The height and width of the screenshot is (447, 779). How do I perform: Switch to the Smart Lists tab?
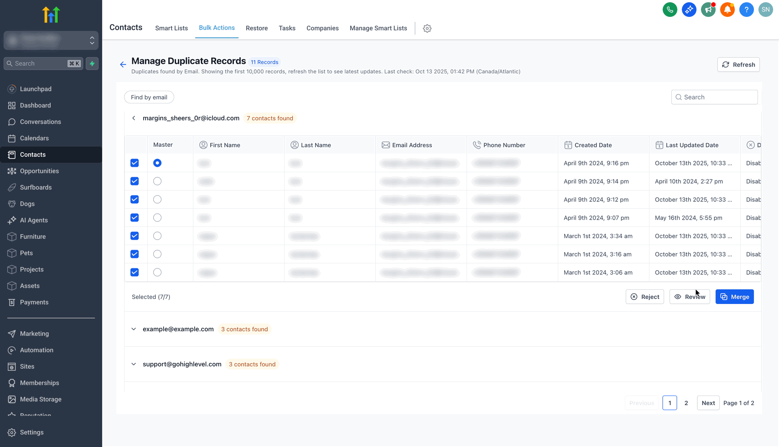pos(171,28)
